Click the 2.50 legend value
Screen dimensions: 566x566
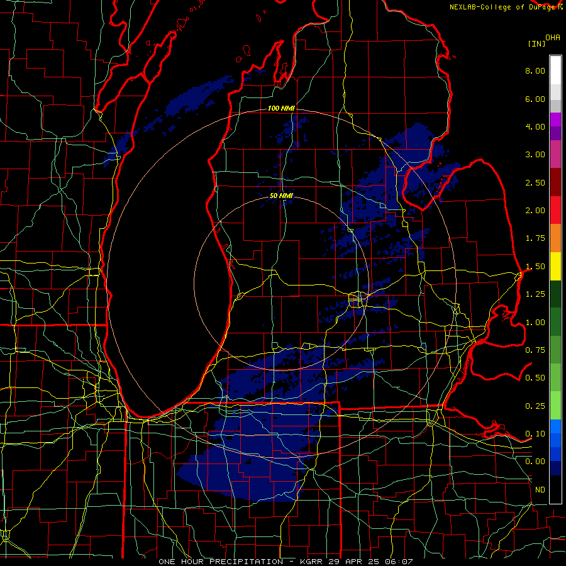[x=535, y=182]
